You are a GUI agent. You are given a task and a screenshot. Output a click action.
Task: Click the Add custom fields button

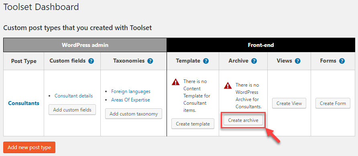[72, 110]
